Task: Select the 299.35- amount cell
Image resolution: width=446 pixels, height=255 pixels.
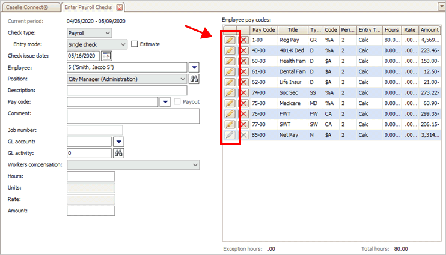Action: [x=430, y=114]
